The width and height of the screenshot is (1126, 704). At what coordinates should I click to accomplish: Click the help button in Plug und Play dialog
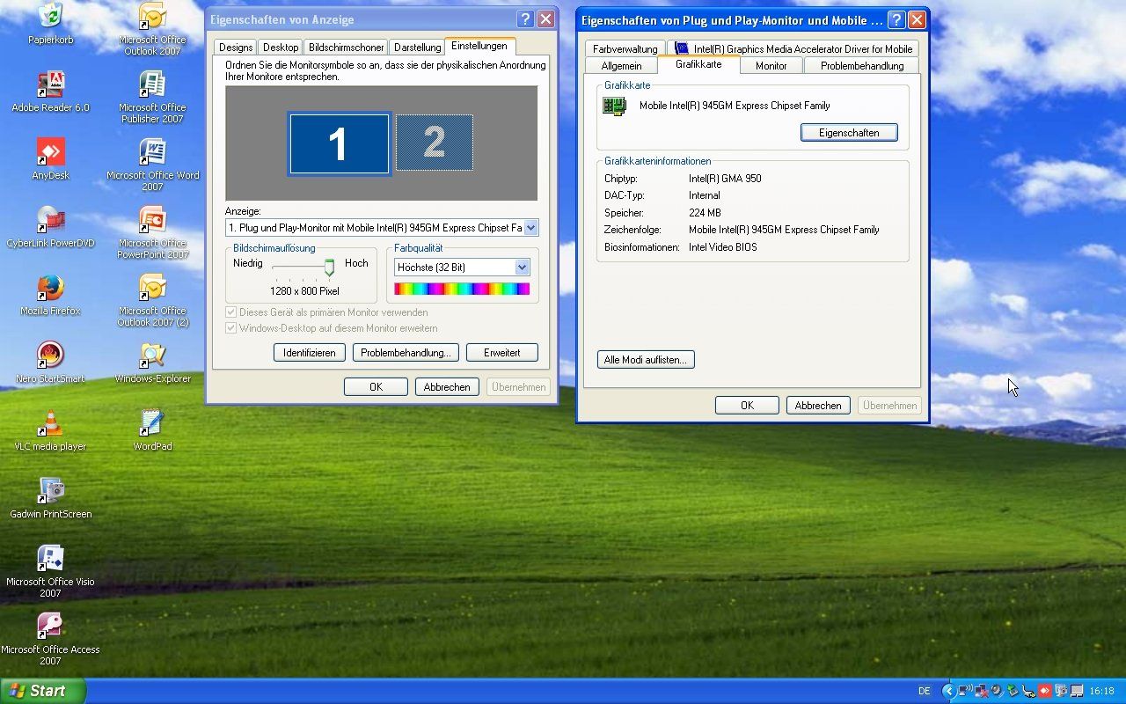pyautogui.click(x=896, y=20)
